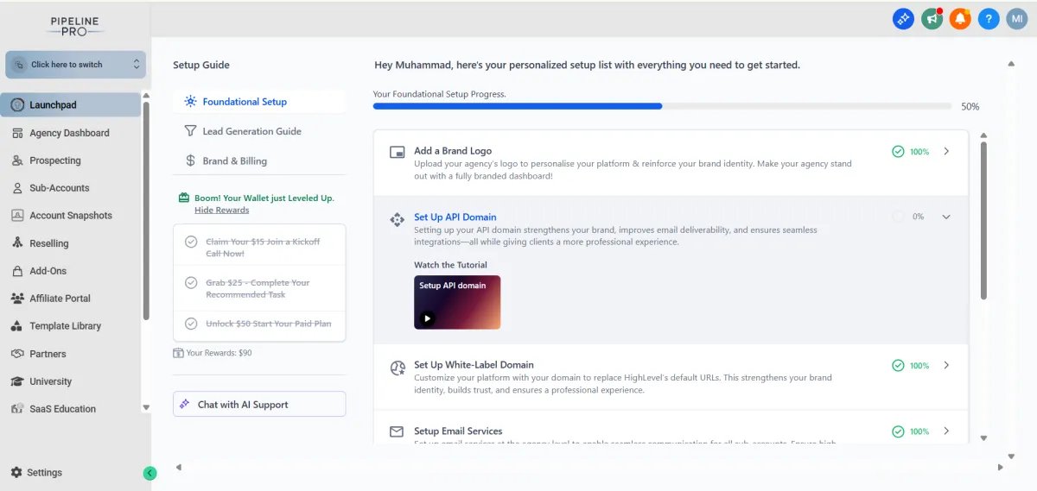
Task: Click the Set Up API Domain icon
Action: tap(398, 219)
